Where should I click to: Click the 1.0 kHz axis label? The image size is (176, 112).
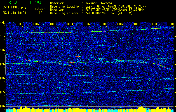3,50
